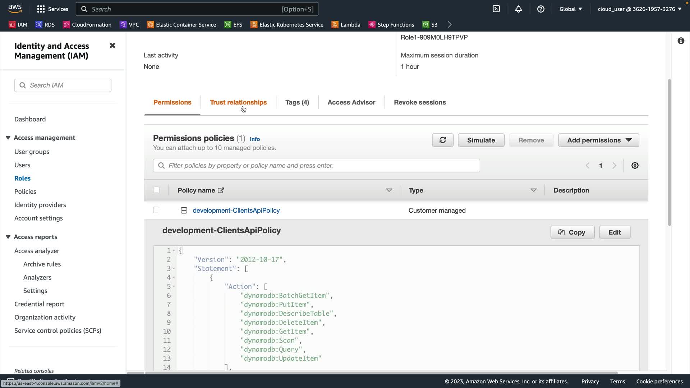The image size is (690, 388).
Task: Click the help question mark icon
Action: [540, 9]
